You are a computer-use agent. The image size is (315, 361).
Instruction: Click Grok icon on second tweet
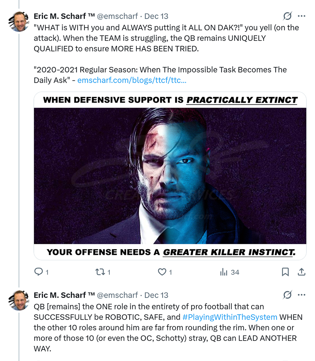(x=287, y=295)
